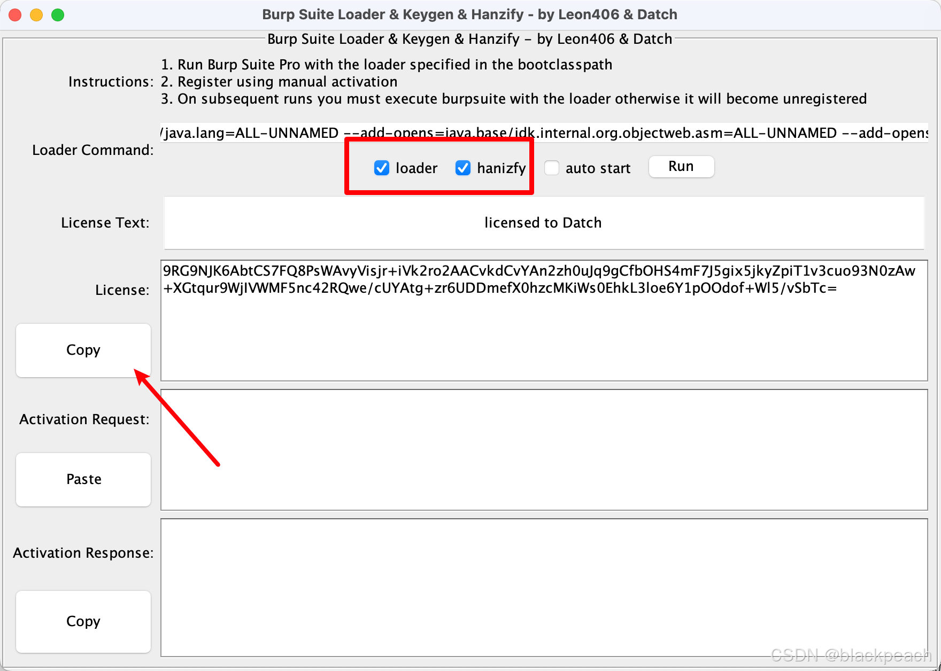The image size is (941, 671).
Task: Maximize the window with green button
Action: (58, 15)
